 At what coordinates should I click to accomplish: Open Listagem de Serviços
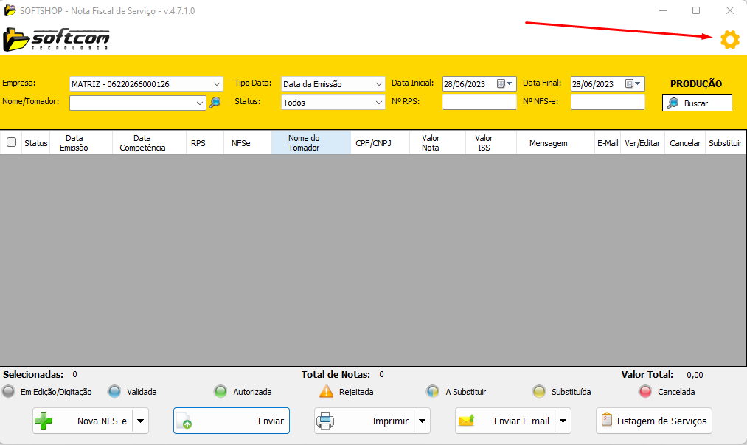pyautogui.click(x=653, y=421)
